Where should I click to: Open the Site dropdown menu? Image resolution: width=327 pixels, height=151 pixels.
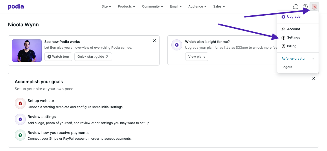[106, 6]
